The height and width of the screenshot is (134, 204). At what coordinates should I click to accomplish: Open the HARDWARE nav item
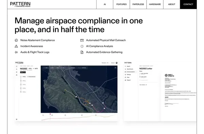tap(155, 4)
